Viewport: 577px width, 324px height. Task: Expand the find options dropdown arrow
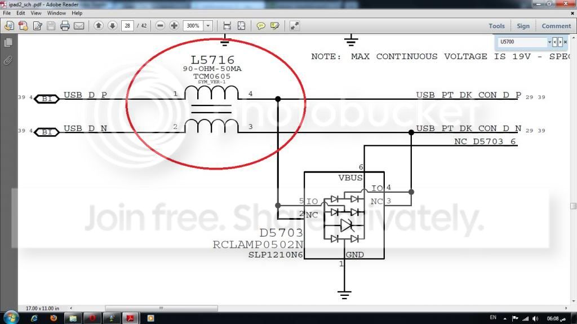(549, 42)
